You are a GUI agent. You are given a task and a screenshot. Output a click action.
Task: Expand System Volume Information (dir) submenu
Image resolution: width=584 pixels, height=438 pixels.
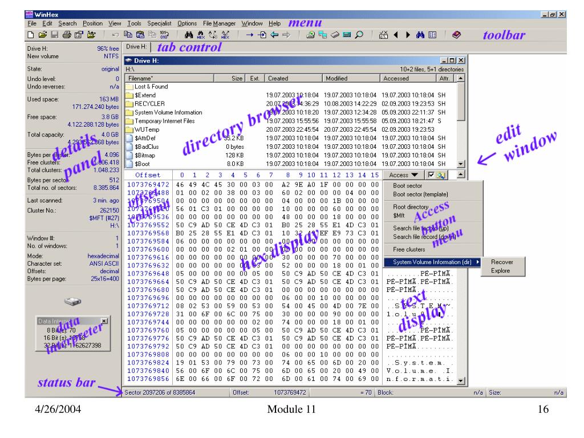point(433,262)
